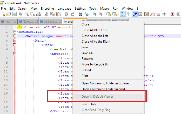Choose Save As... in context menu
Screen dimensions: 181x114
(108, 53)
